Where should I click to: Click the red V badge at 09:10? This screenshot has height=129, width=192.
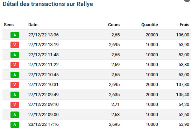[x=15, y=105]
